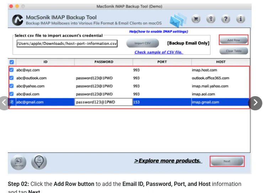Select the abc@gmail.com ID cell
Image resolution: width=263 pixels, height=193 pixels.
pyautogui.click(x=45, y=102)
